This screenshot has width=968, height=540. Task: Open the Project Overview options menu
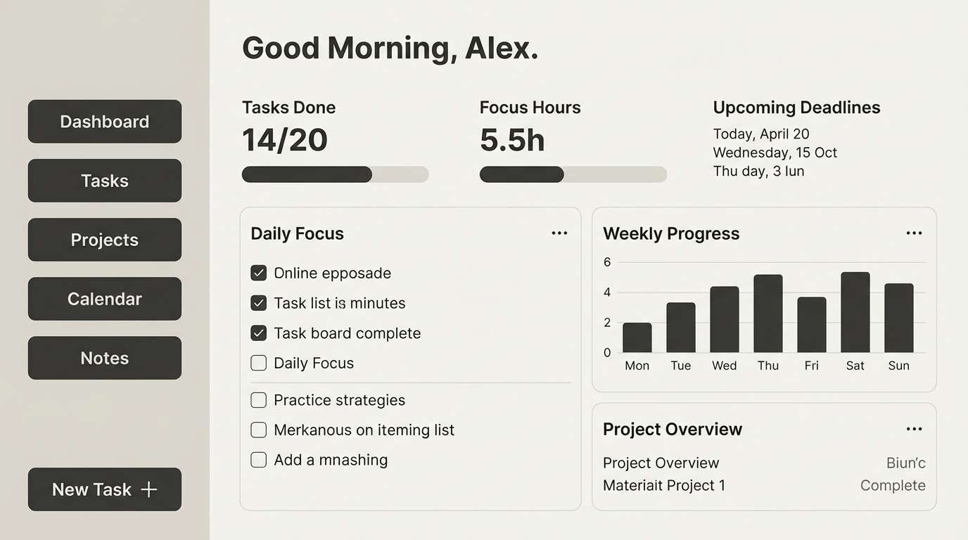pyautogui.click(x=914, y=428)
